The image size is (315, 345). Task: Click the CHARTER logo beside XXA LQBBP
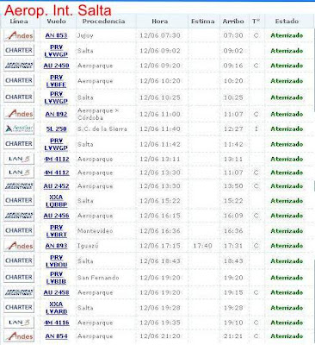[19, 200]
